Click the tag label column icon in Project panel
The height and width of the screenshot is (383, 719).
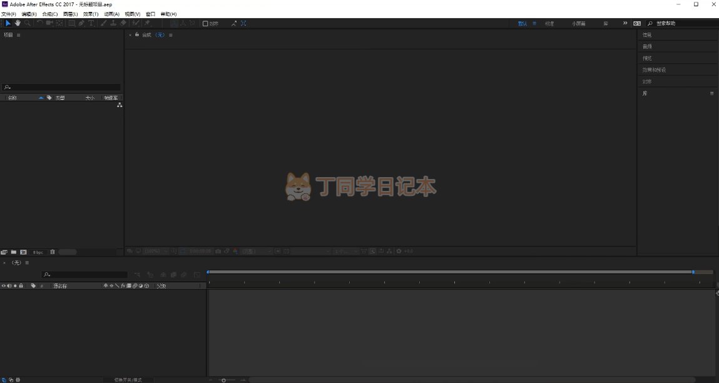point(49,98)
